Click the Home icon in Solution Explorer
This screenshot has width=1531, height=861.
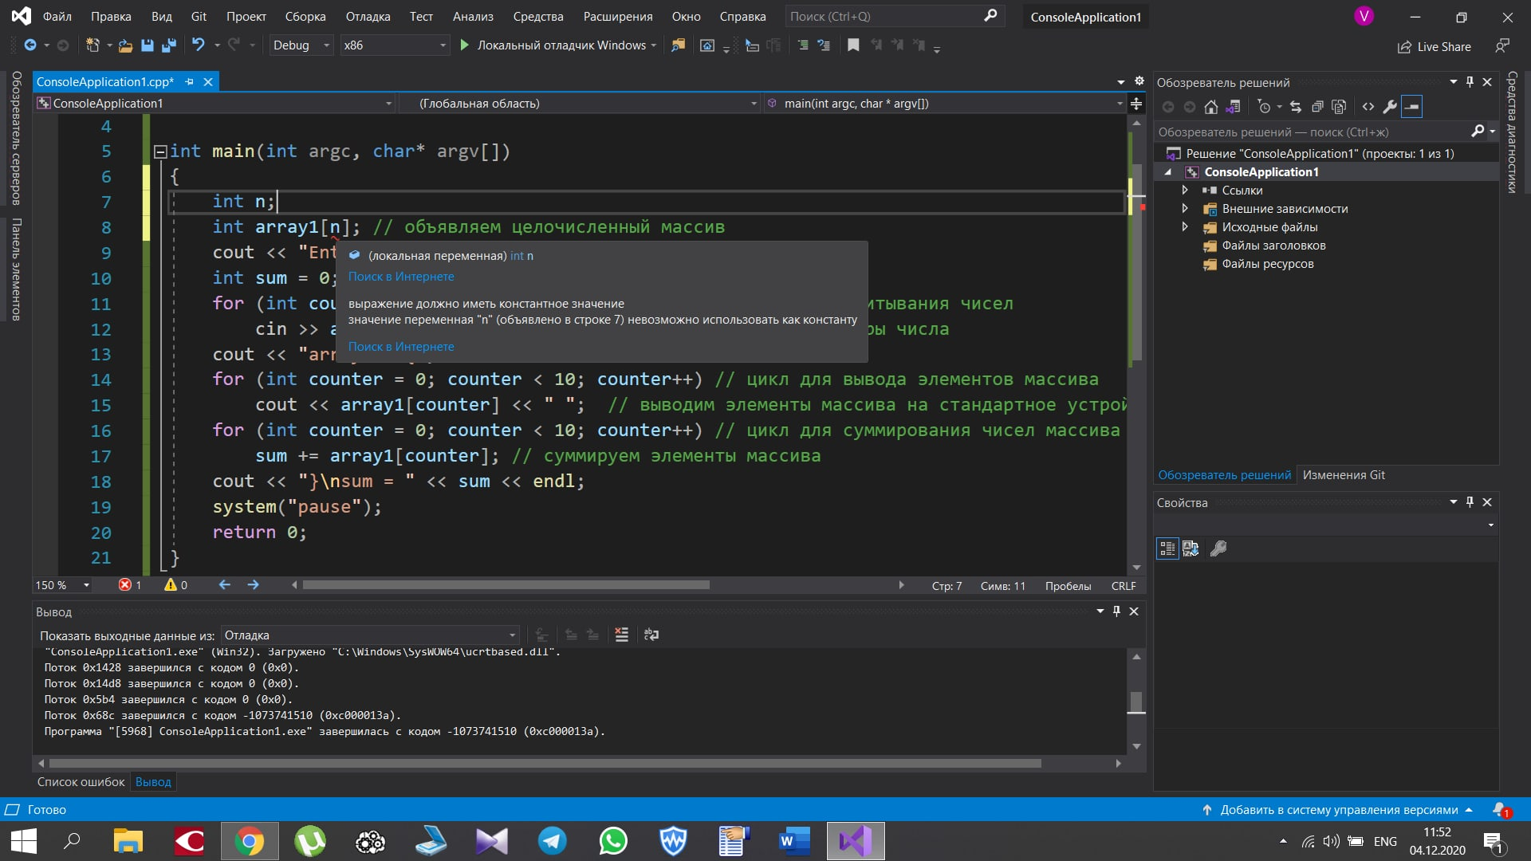tap(1210, 107)
